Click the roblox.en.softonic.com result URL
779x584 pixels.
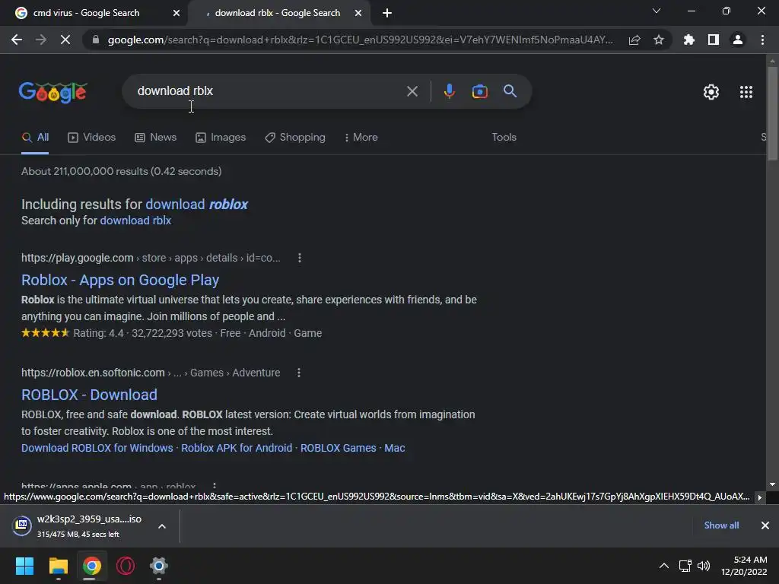click(x=151, y=373)
